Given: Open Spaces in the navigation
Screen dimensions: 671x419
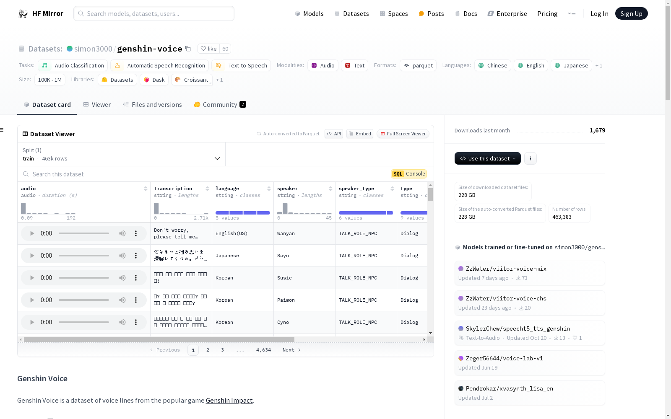Looking at the screenshot, I should click(393, 14).
